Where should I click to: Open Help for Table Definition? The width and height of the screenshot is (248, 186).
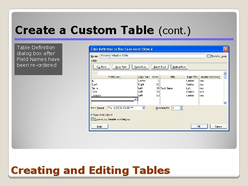[x=100, y=126]
